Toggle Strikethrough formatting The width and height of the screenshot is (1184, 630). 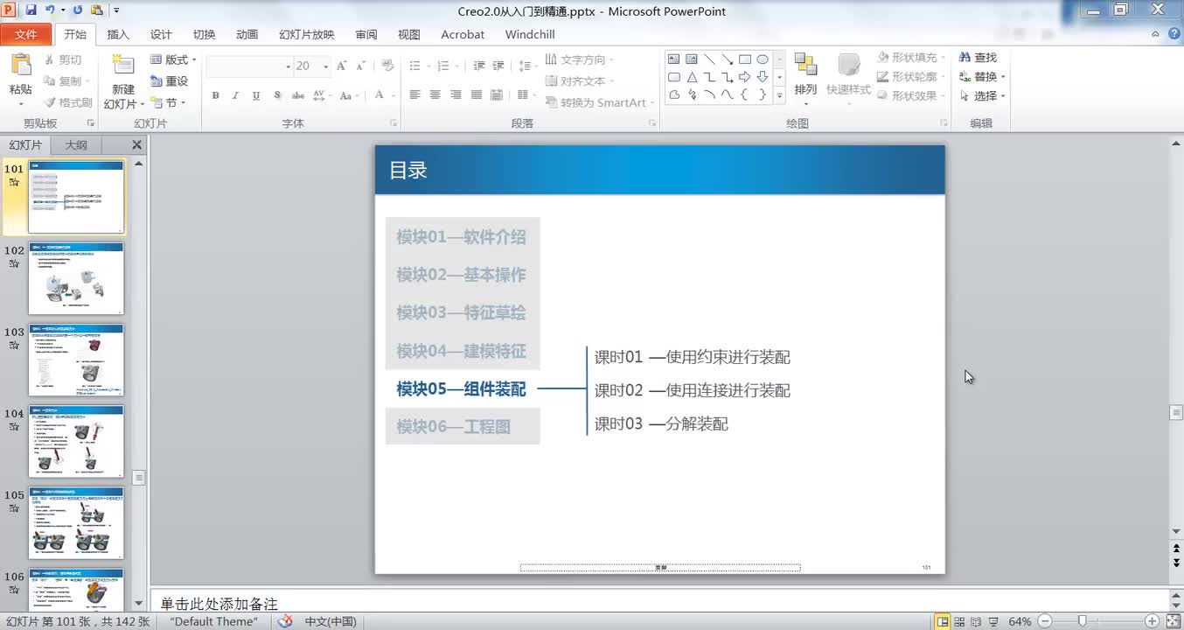tap(298, 95)
